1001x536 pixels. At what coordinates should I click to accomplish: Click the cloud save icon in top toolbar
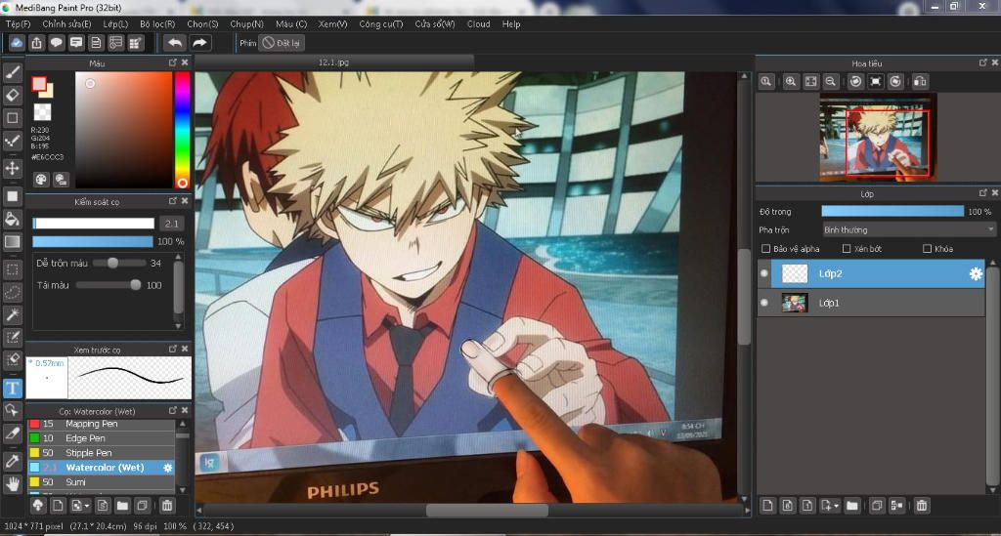point(17,43)
